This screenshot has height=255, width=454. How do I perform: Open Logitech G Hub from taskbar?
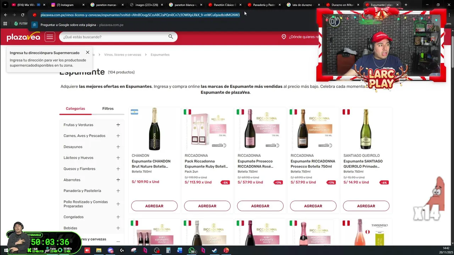pyautogui.click(x=122, y=250)
